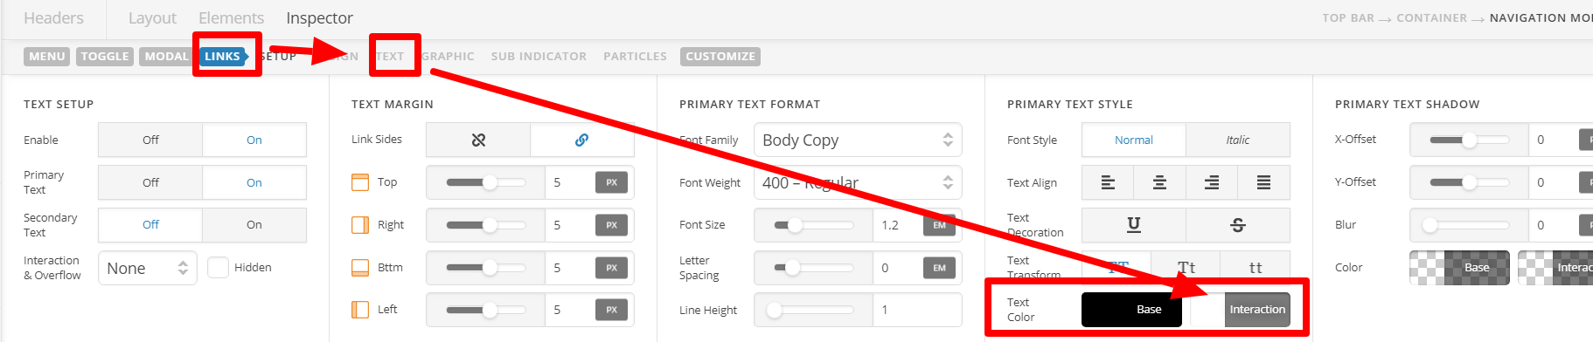Viewport: 1593px width, 342px height.
Task: Align text center
Action: 1159,182
